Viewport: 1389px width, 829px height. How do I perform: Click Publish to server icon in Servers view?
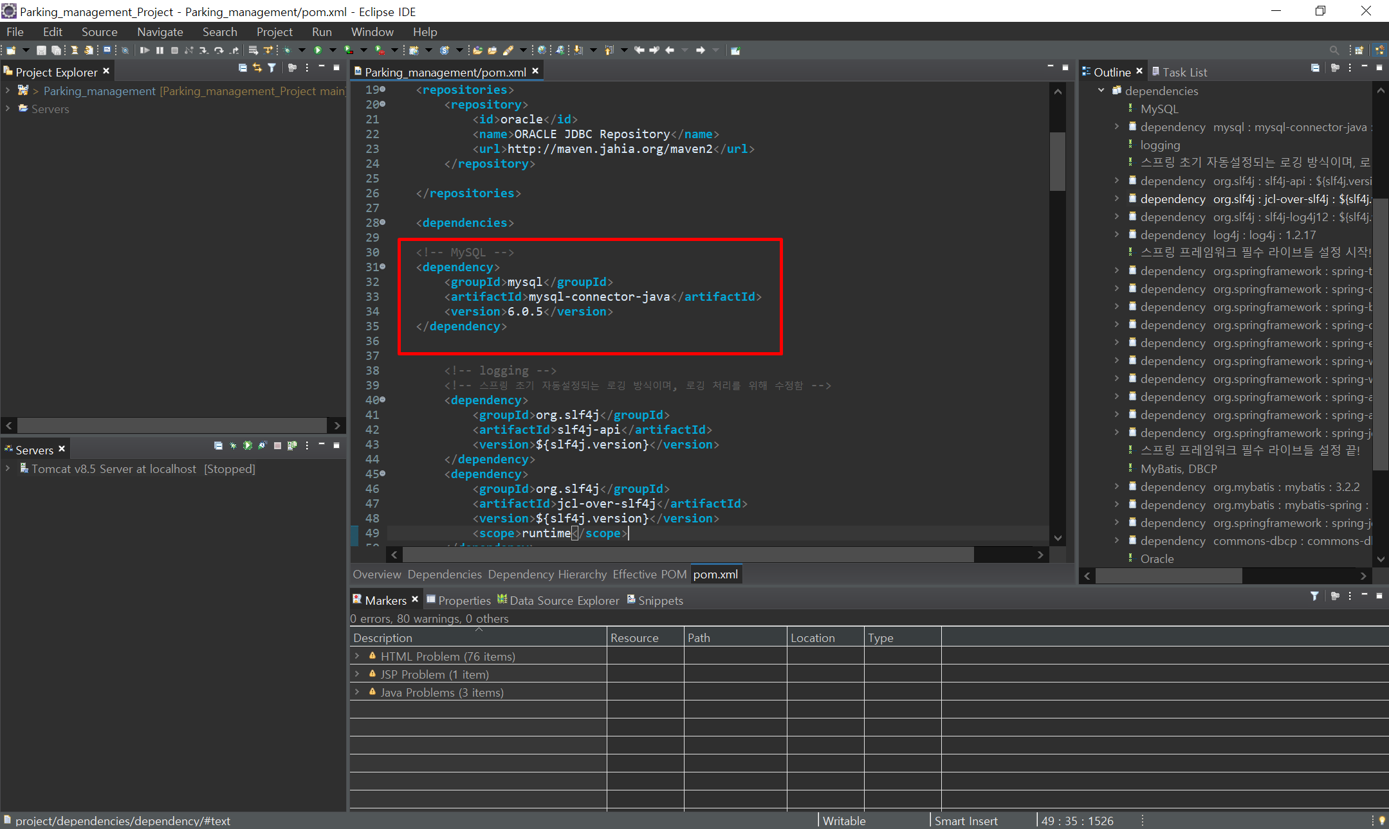click(x=292, y=445)
